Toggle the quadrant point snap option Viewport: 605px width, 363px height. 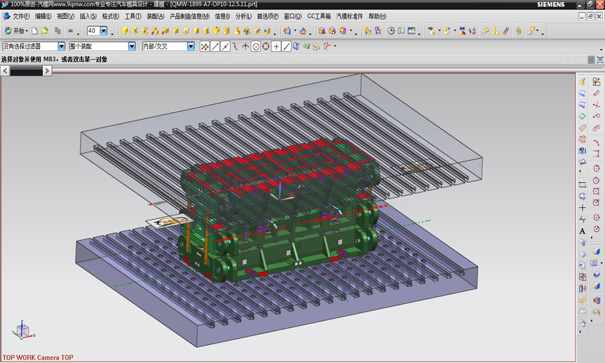coord(266,46)
